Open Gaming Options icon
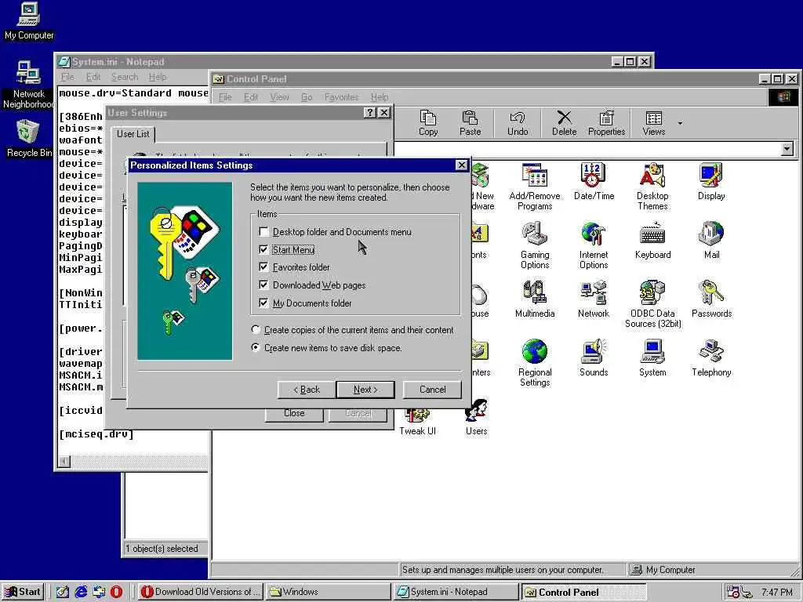The height and width of the screenshot is (602, 803). tap(535, 245)
